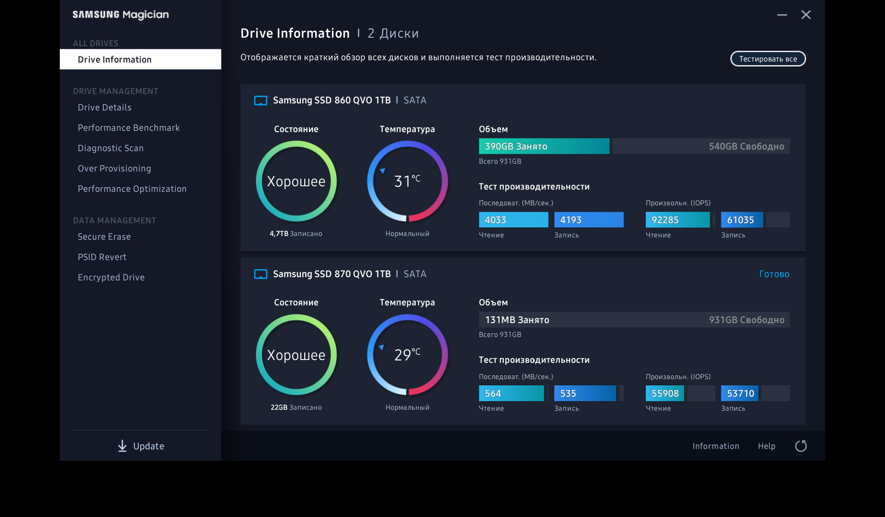Open PSID Revert page

102,257
